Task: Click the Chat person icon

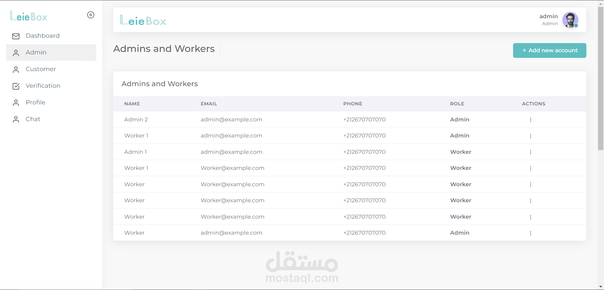Action: click(16, 120)
